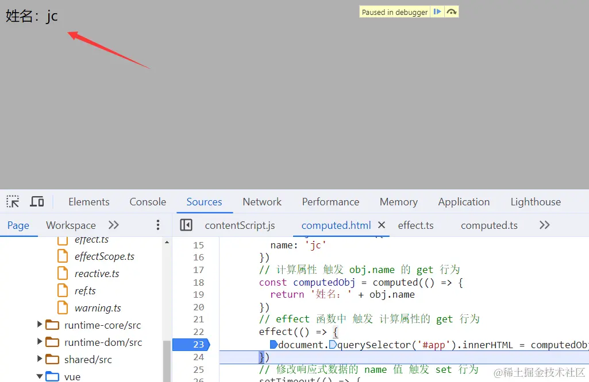
Task: Remove the breakpoint on line 23
Action: tap(191, 345)
